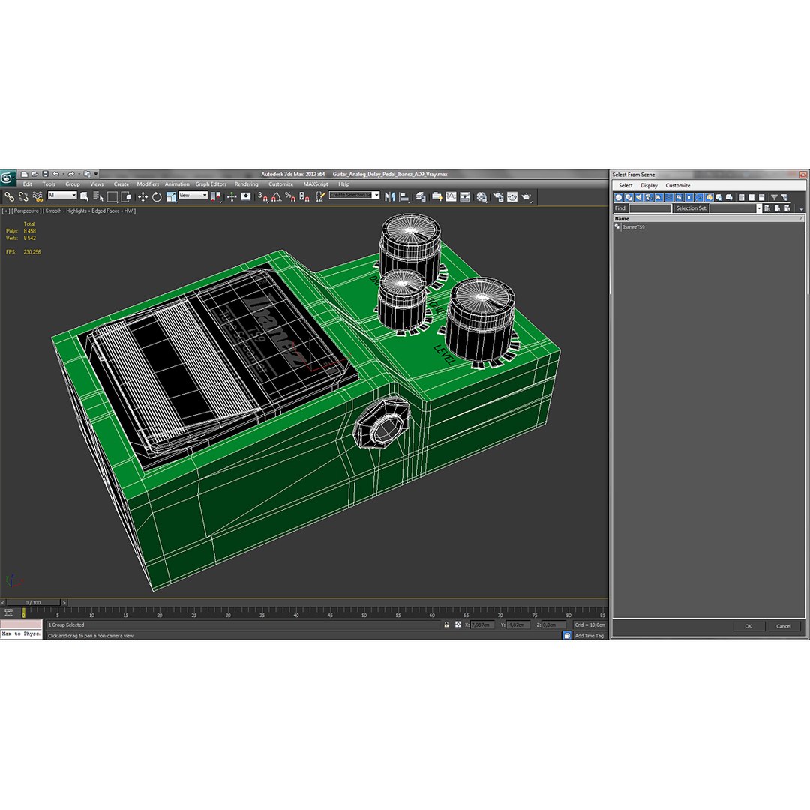Click the Render Production teapot icon

coord(526,196)
